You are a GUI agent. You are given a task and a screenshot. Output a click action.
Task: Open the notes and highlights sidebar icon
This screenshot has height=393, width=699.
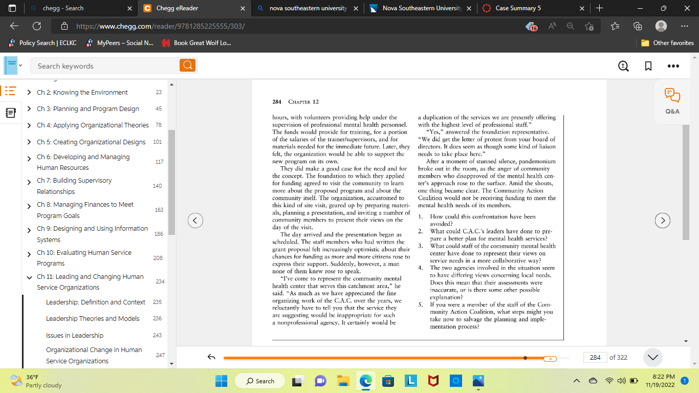click(x=10, y=113)
